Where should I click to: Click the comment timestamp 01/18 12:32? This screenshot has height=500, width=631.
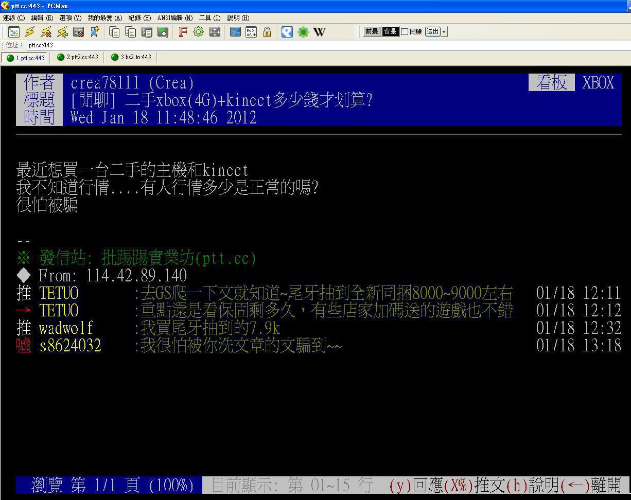tap(579, 328)
